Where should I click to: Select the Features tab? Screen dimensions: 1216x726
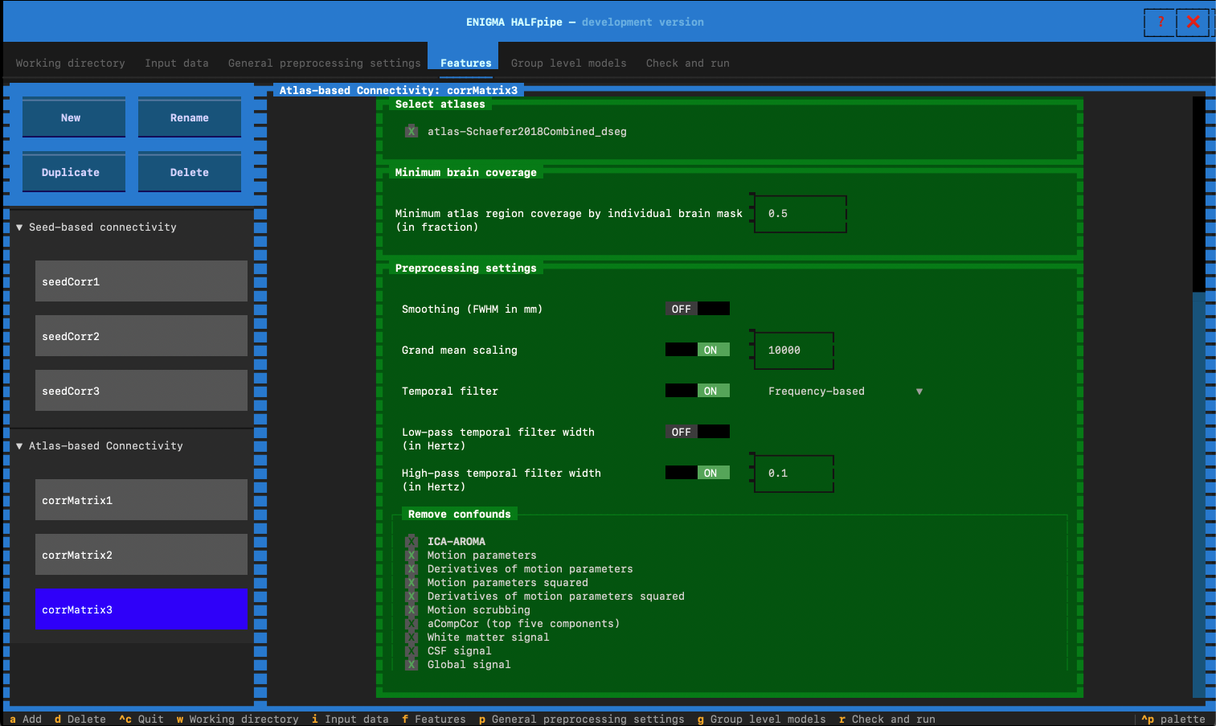click(466, 63)
